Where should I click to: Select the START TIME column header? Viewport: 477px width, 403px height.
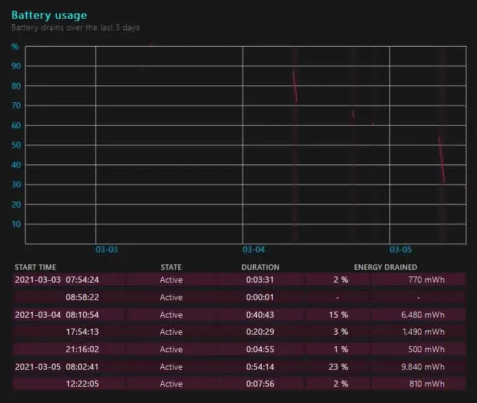coord(35,267)
